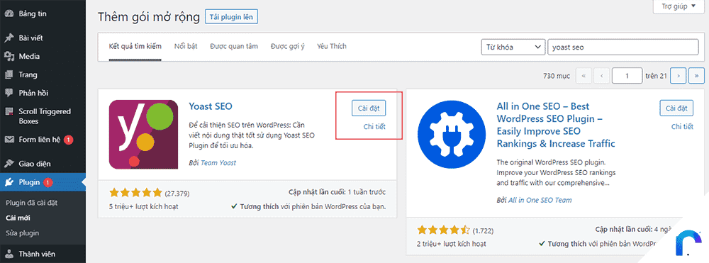Click the Giao diện brush icon

coord(9,164)
